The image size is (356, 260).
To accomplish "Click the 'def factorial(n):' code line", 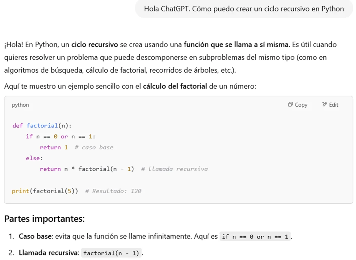I will pyautogui.click(x=42, y=125).
